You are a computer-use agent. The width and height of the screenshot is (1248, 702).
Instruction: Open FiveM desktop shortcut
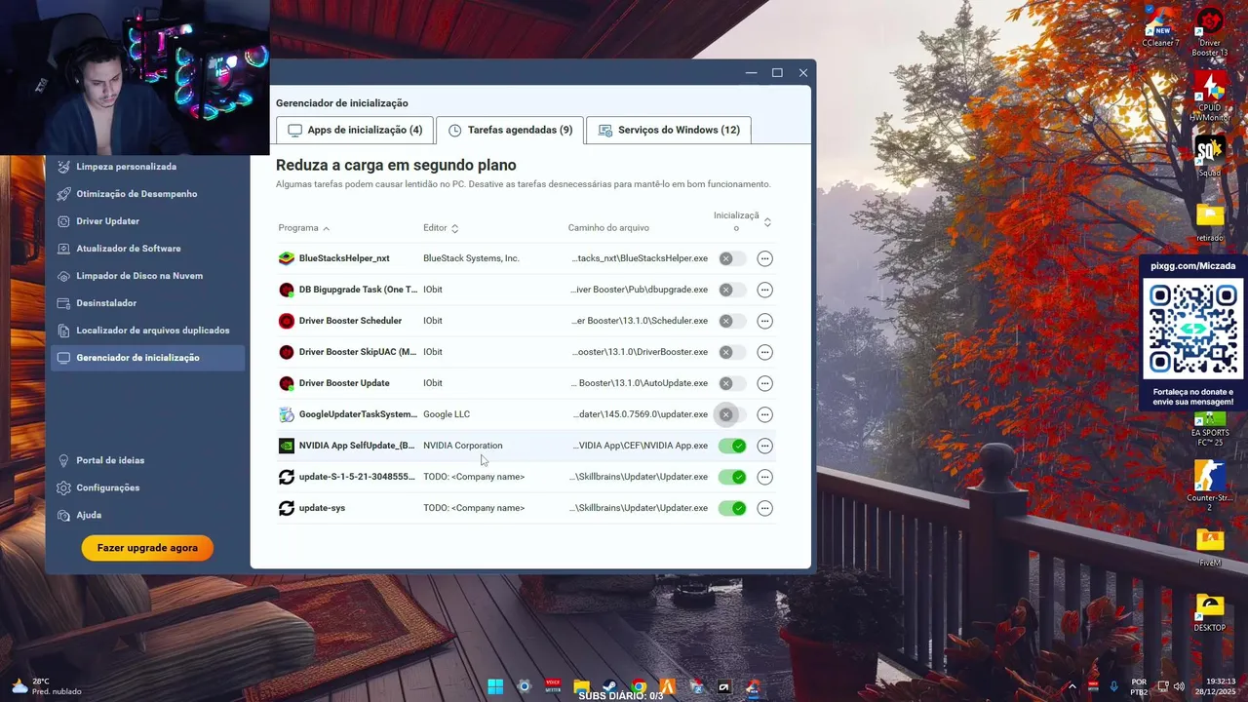[x=1210, y=547]
